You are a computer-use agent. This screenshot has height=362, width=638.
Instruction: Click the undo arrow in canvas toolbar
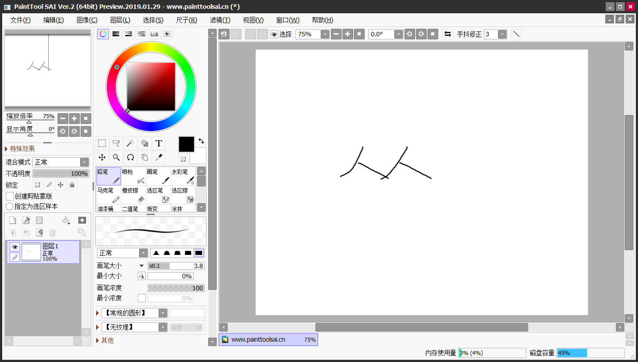coord(224,34)
